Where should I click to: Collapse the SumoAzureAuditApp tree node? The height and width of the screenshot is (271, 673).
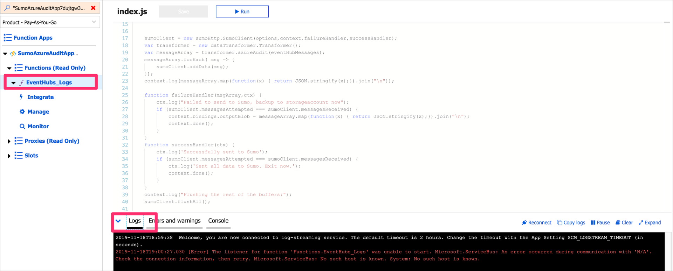[5, 54]
